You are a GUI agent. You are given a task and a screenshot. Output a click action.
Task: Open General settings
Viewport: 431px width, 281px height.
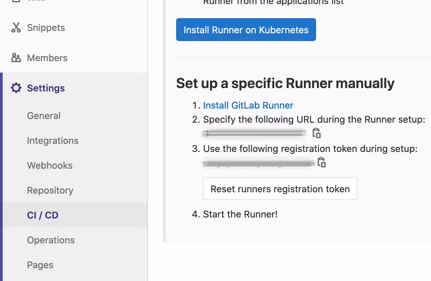click(44, 116)
